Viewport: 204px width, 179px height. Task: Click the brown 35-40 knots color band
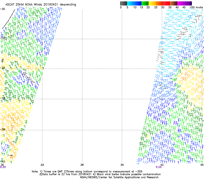coord(174,3)
